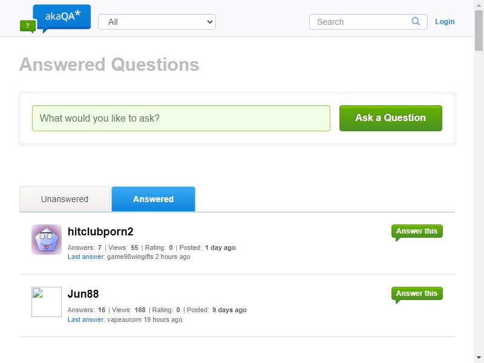Click the Ask a Question button
The width and height of the screenshot is (484, 363).
point(390,118)
